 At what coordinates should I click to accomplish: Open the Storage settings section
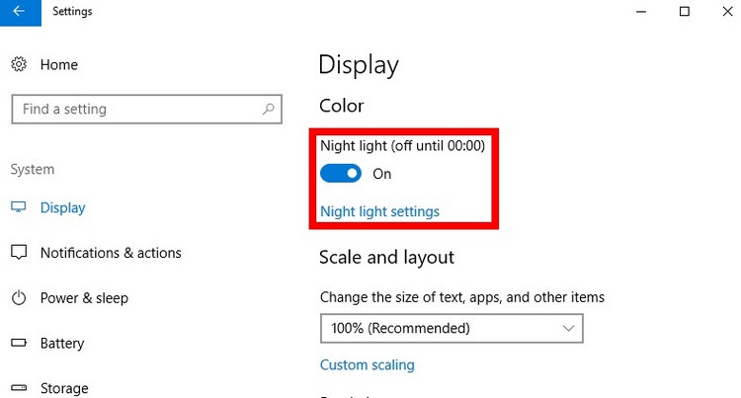pos(64,388)
